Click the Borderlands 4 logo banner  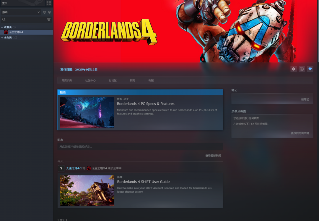pos(109,32)
